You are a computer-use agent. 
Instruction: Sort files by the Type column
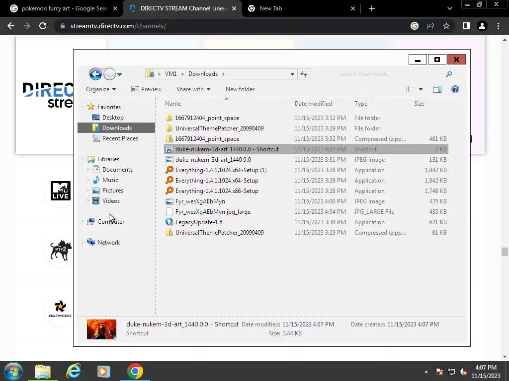coord(361,104)
